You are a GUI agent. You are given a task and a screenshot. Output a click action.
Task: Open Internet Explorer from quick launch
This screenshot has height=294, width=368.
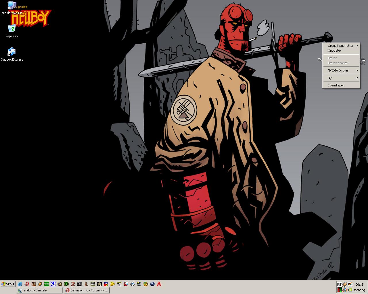point(20,284)
